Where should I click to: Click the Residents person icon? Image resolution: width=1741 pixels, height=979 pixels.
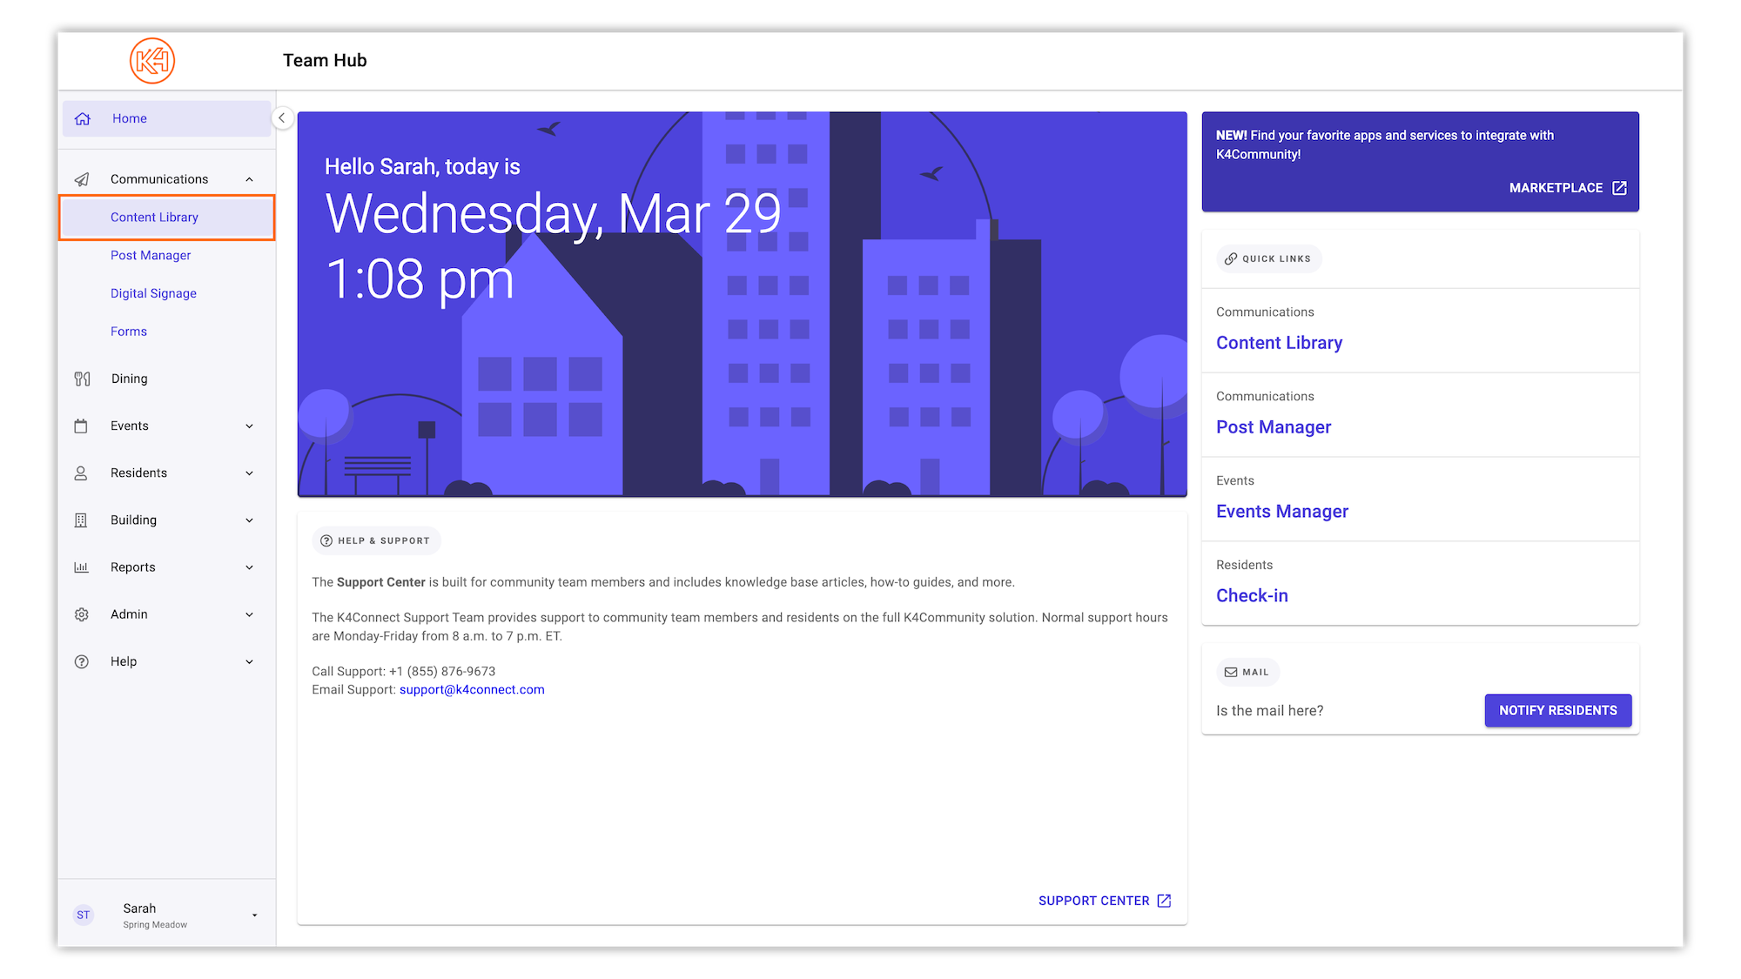click(x=81, y=473)
